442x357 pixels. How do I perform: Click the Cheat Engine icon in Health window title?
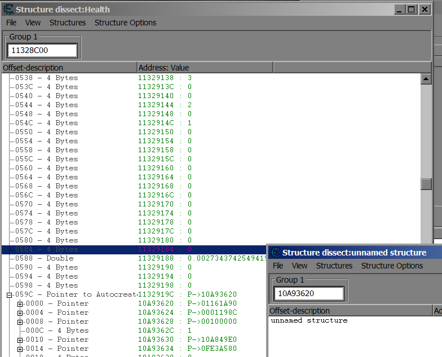(x=8, y=9)
